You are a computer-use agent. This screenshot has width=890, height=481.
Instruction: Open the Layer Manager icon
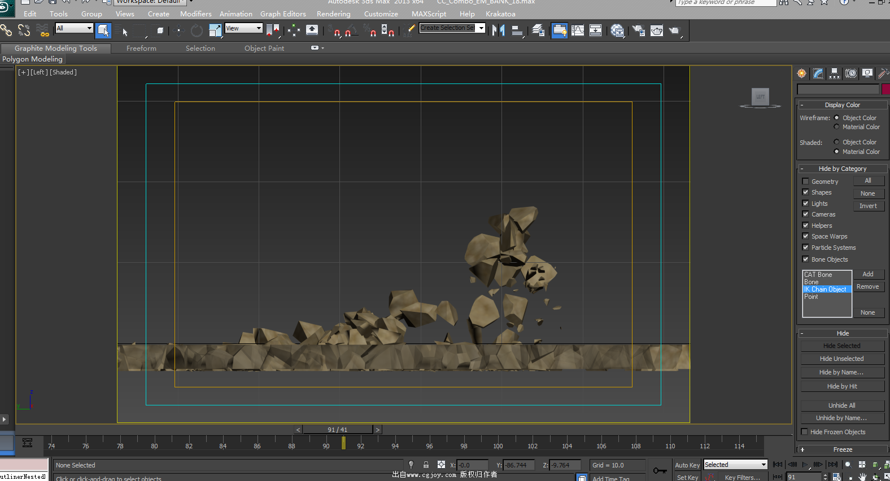click(538, 30)
